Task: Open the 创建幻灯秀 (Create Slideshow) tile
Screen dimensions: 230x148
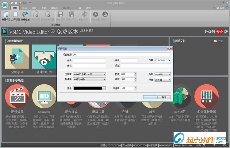Action: coord(44,57)
